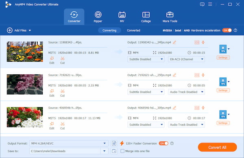Rename output 11908342 with pencil icon
This screenshot has height=158, width=244.
[x=174, y=42]
